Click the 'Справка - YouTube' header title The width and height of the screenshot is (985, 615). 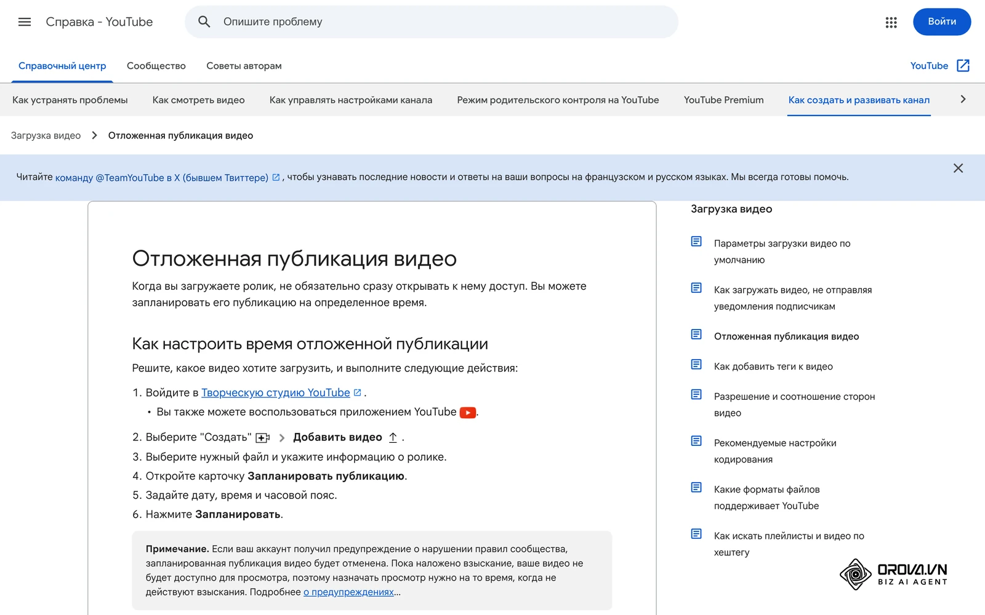pos(99,22)
